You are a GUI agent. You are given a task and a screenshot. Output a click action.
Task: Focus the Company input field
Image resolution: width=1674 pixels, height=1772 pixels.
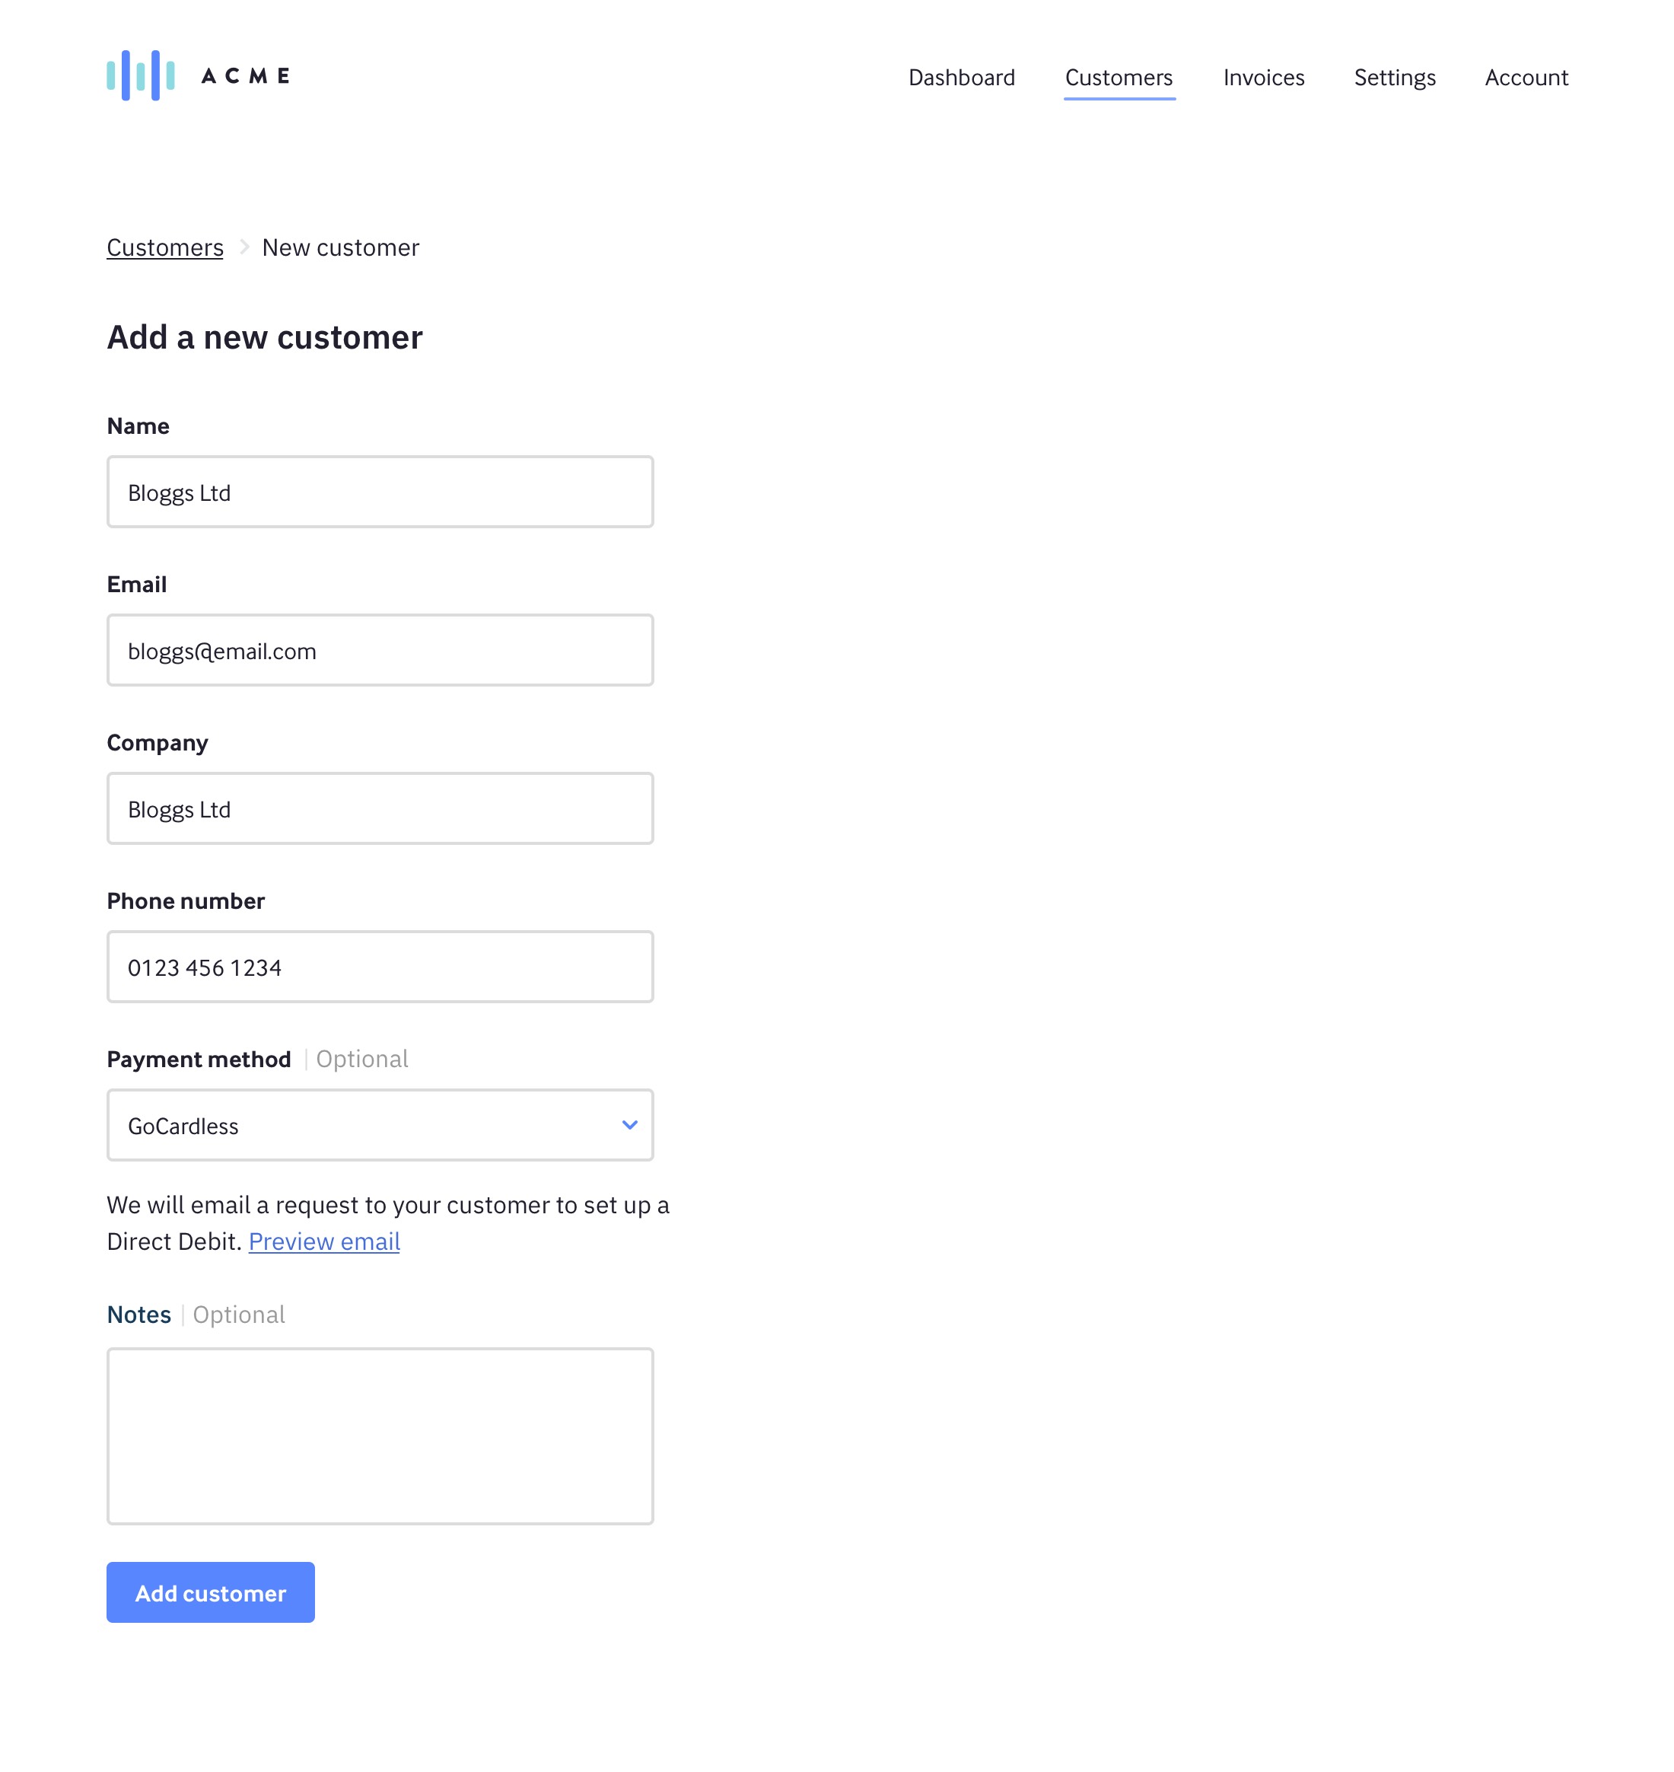click(380, 809)
